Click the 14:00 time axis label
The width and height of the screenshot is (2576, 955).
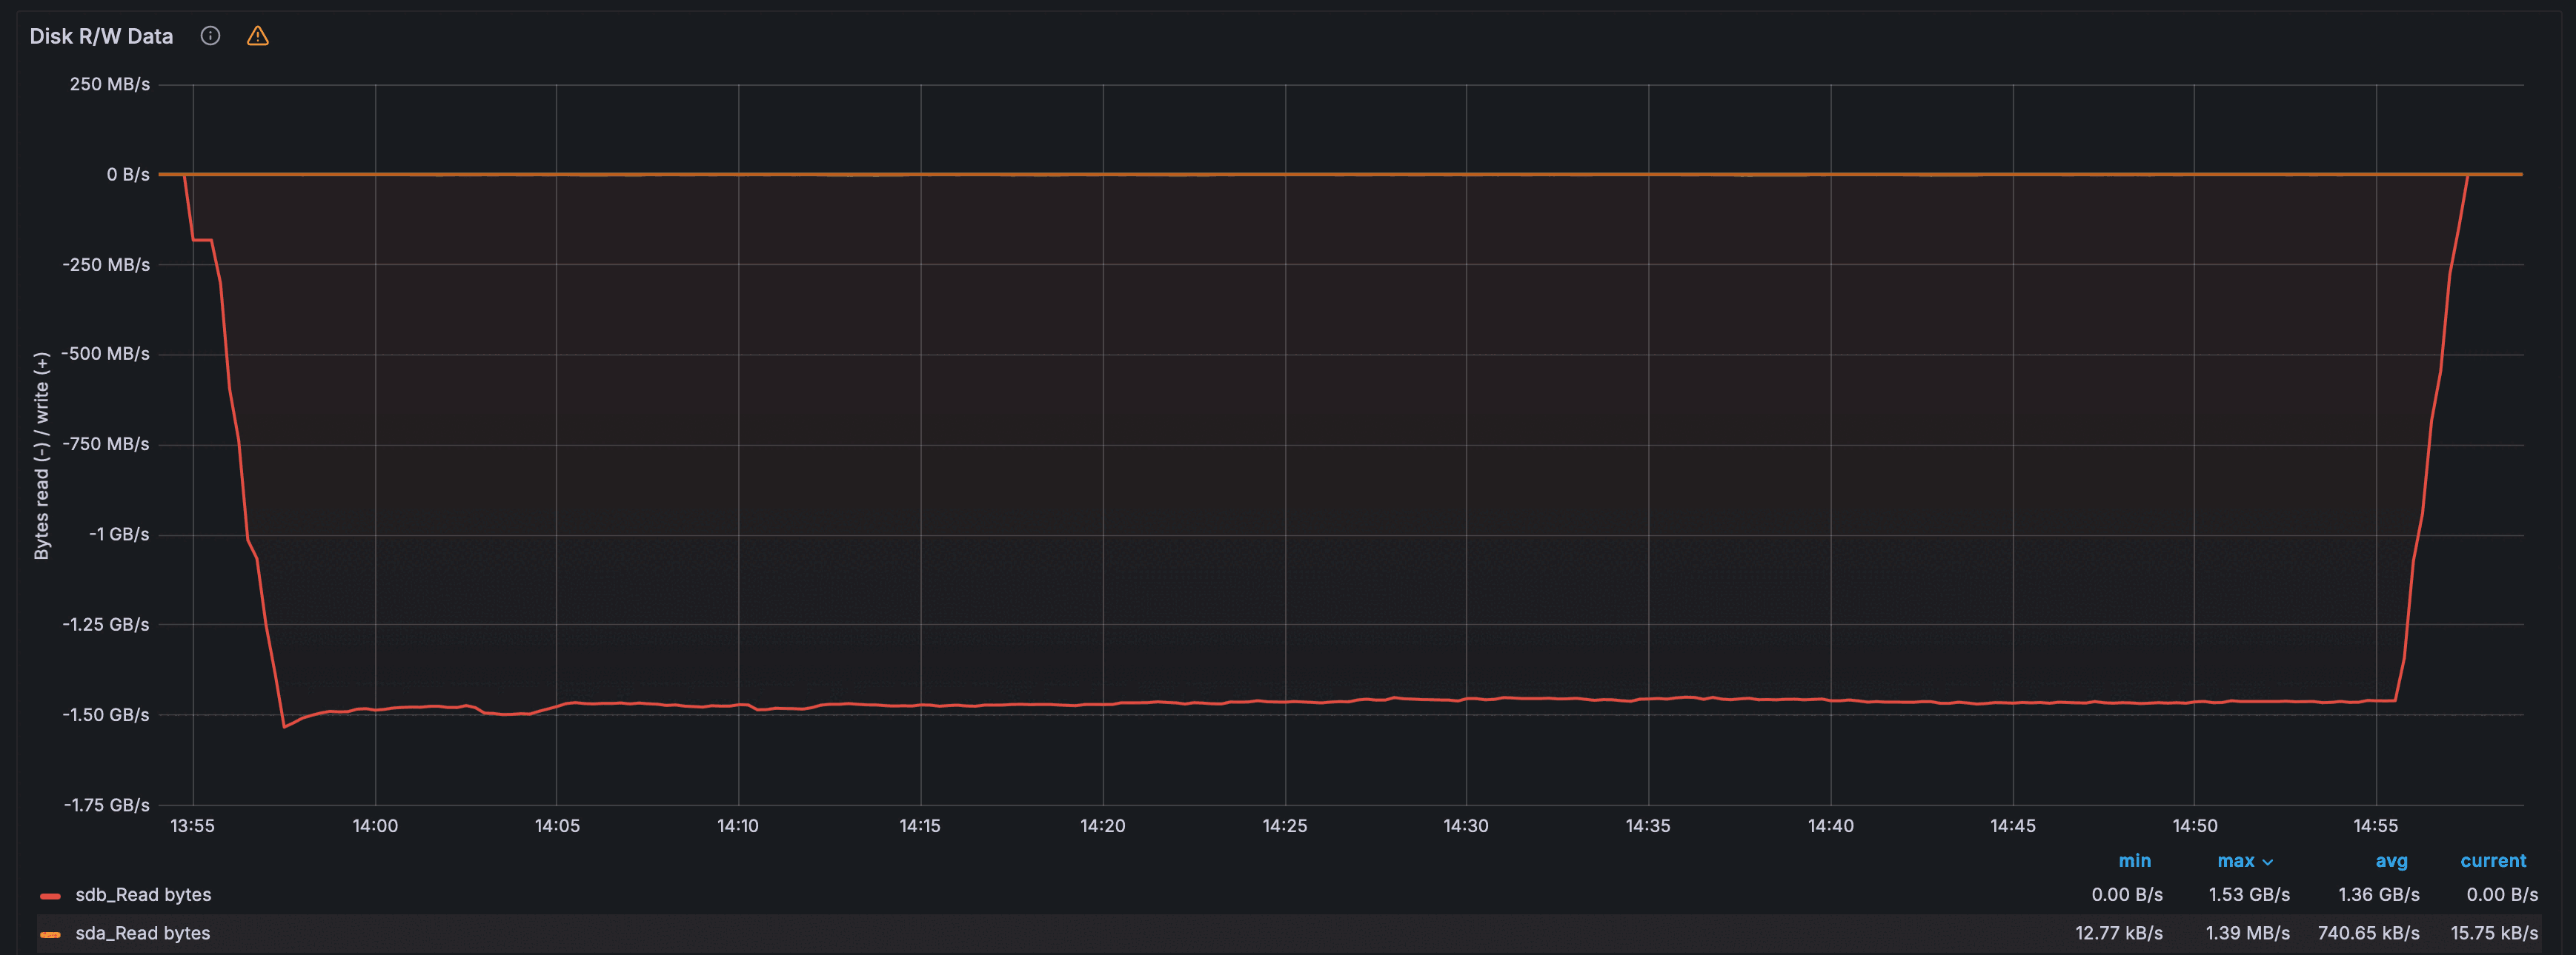(x=375, y=826)
